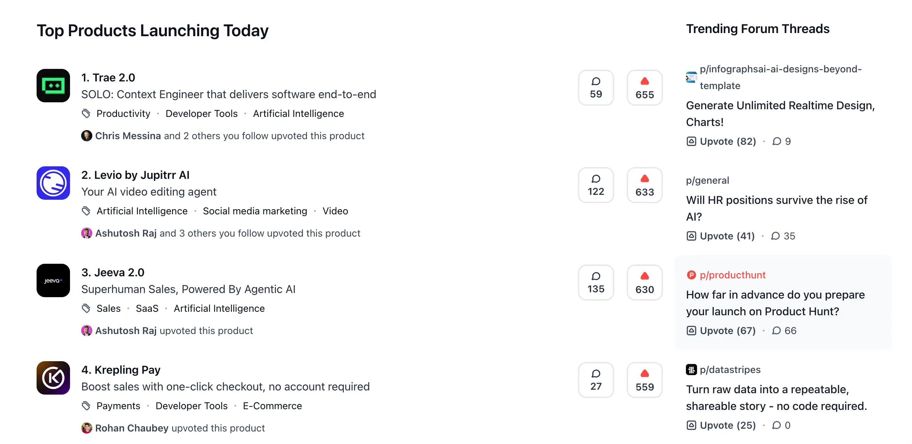Open the p/producthunt forum link
Viewport: 912px width, 444px height.
point(733,275)
